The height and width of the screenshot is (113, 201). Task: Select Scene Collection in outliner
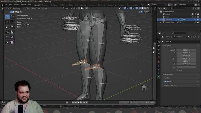click(x=168, y=12)
